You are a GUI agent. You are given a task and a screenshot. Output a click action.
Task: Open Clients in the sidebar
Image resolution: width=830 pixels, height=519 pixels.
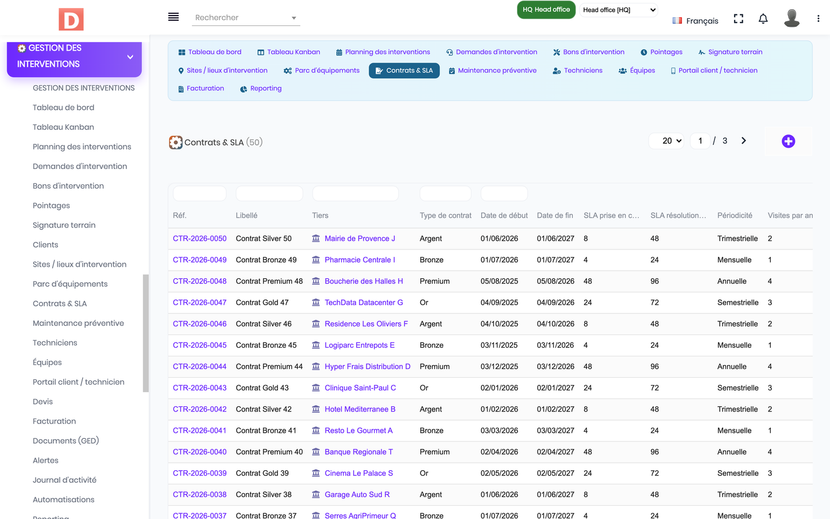(45, 245)
